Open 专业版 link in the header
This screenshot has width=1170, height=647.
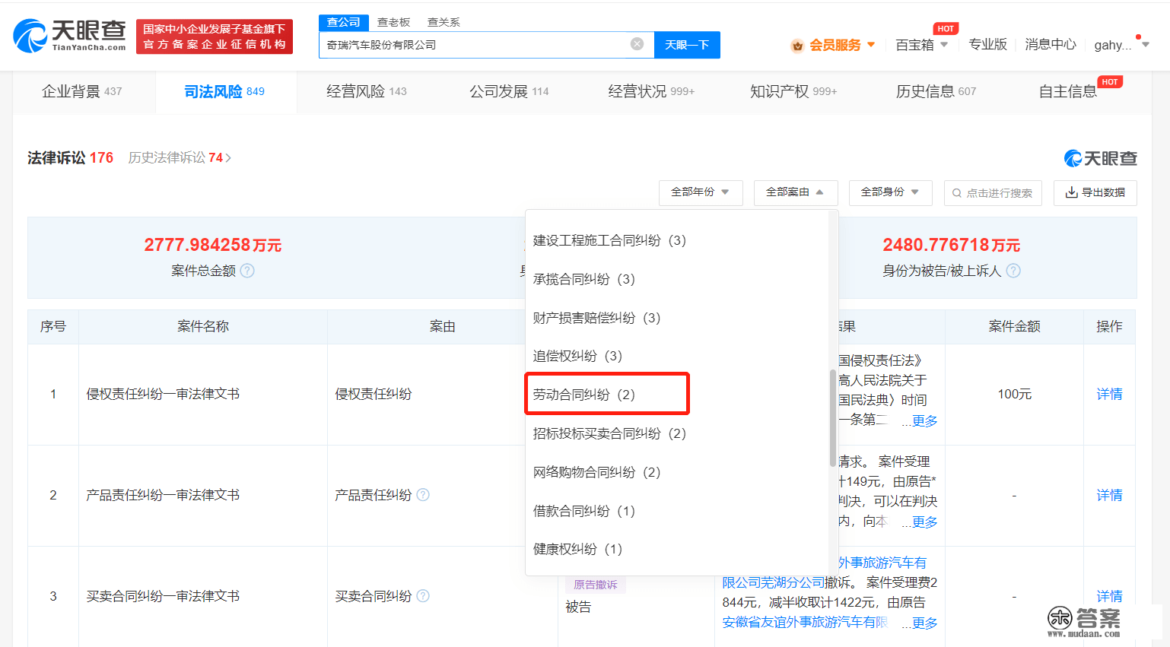(x=987, y=45)
